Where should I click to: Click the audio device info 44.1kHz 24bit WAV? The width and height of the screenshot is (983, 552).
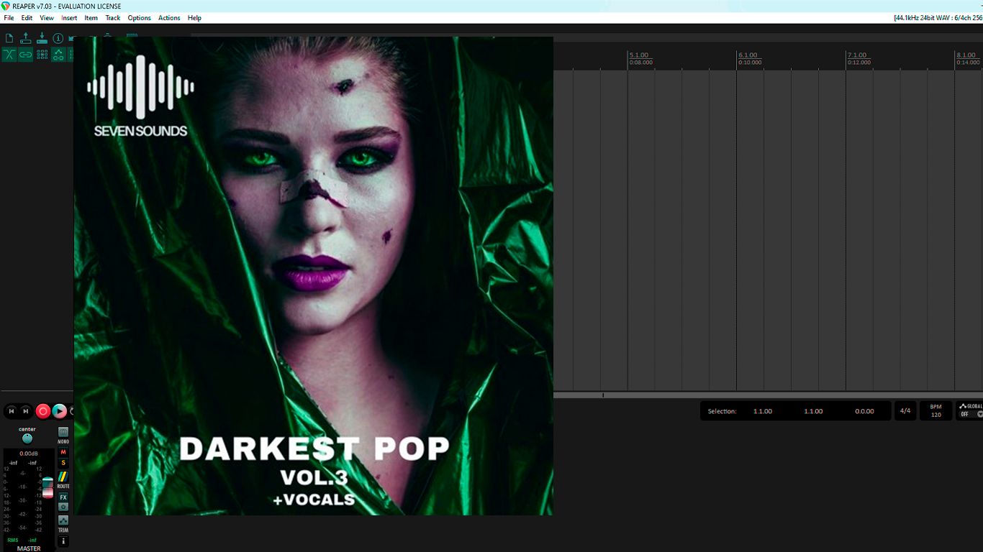coord(938,18)
